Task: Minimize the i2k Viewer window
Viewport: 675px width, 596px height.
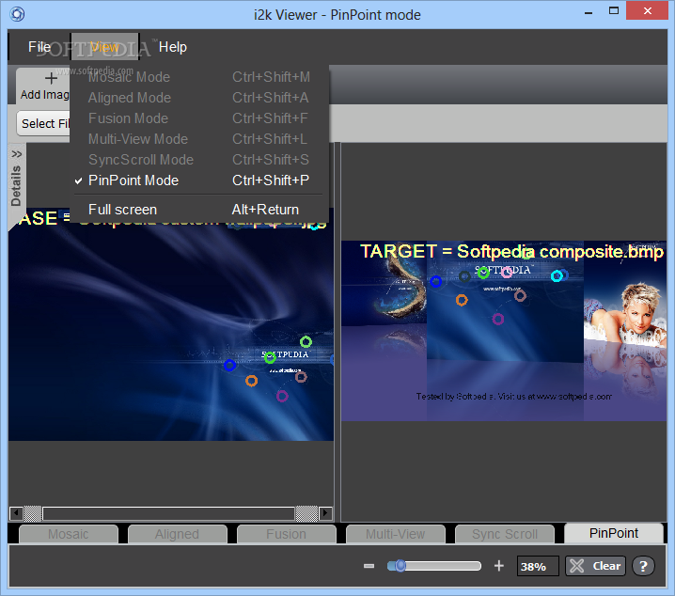Action: [589, 13]
